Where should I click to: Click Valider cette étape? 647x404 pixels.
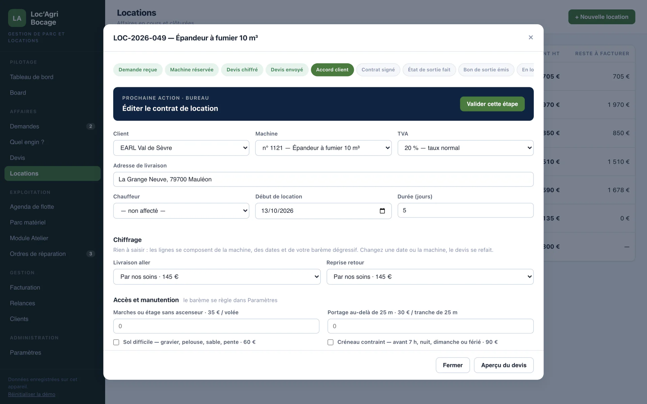pyautogui.click(x=492, y=104)
